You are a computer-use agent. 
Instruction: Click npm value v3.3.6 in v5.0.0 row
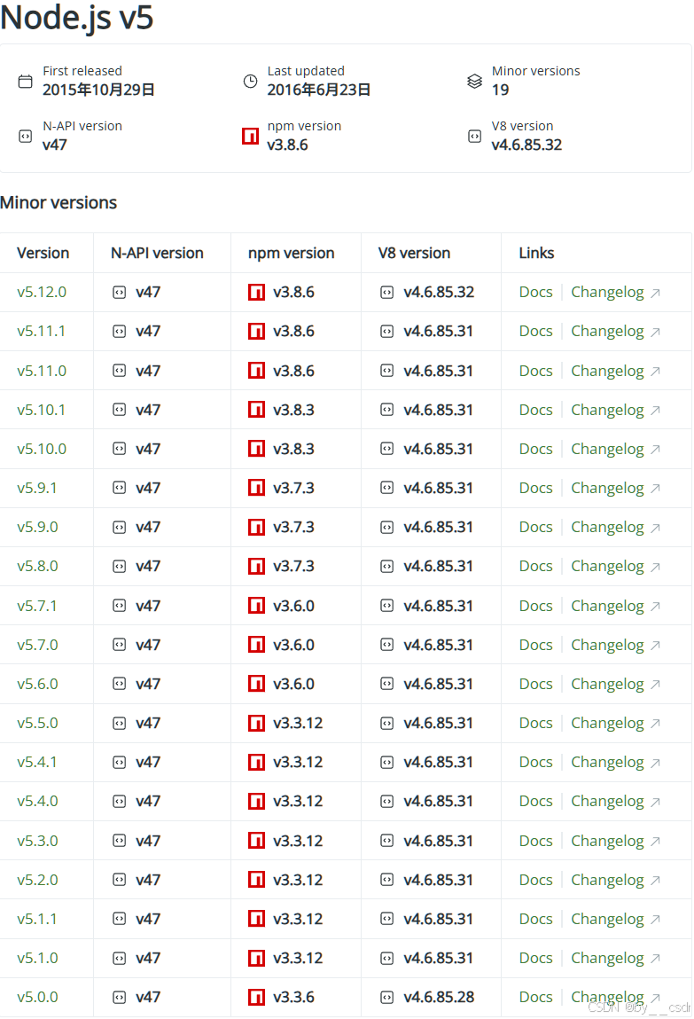click(x=293, y=997)
